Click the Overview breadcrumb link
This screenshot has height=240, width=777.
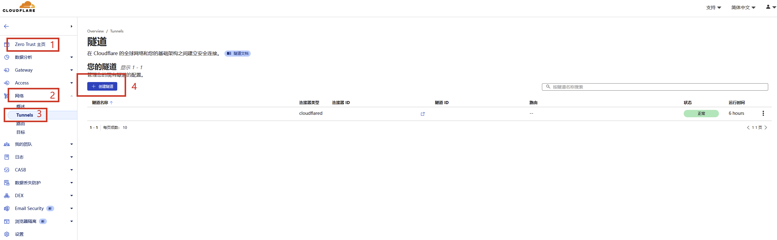tap(96, 31)
